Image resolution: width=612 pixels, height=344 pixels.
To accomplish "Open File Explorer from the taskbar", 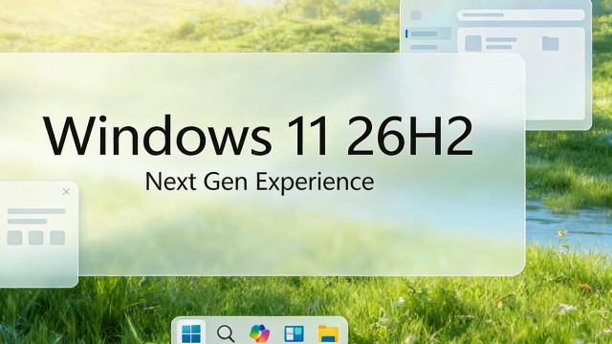I will pos(328,334).
